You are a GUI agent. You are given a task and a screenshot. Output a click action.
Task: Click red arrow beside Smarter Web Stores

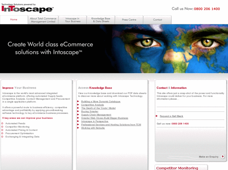78,118
